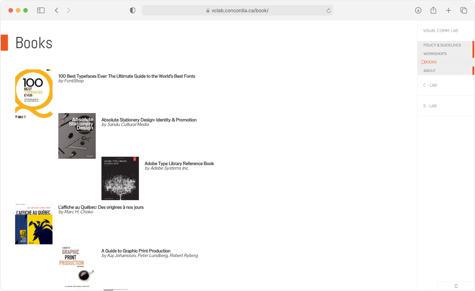Open the 100 Best Typefaces Ever title link
This screenshot has height=291, width=475.
pyautogui.click(x=127, y=76)
